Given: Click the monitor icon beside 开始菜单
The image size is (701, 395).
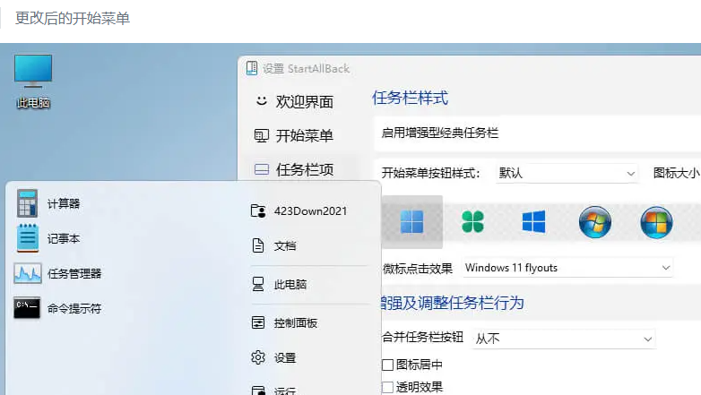Looking at the screenshot, I should pos(262,135).
